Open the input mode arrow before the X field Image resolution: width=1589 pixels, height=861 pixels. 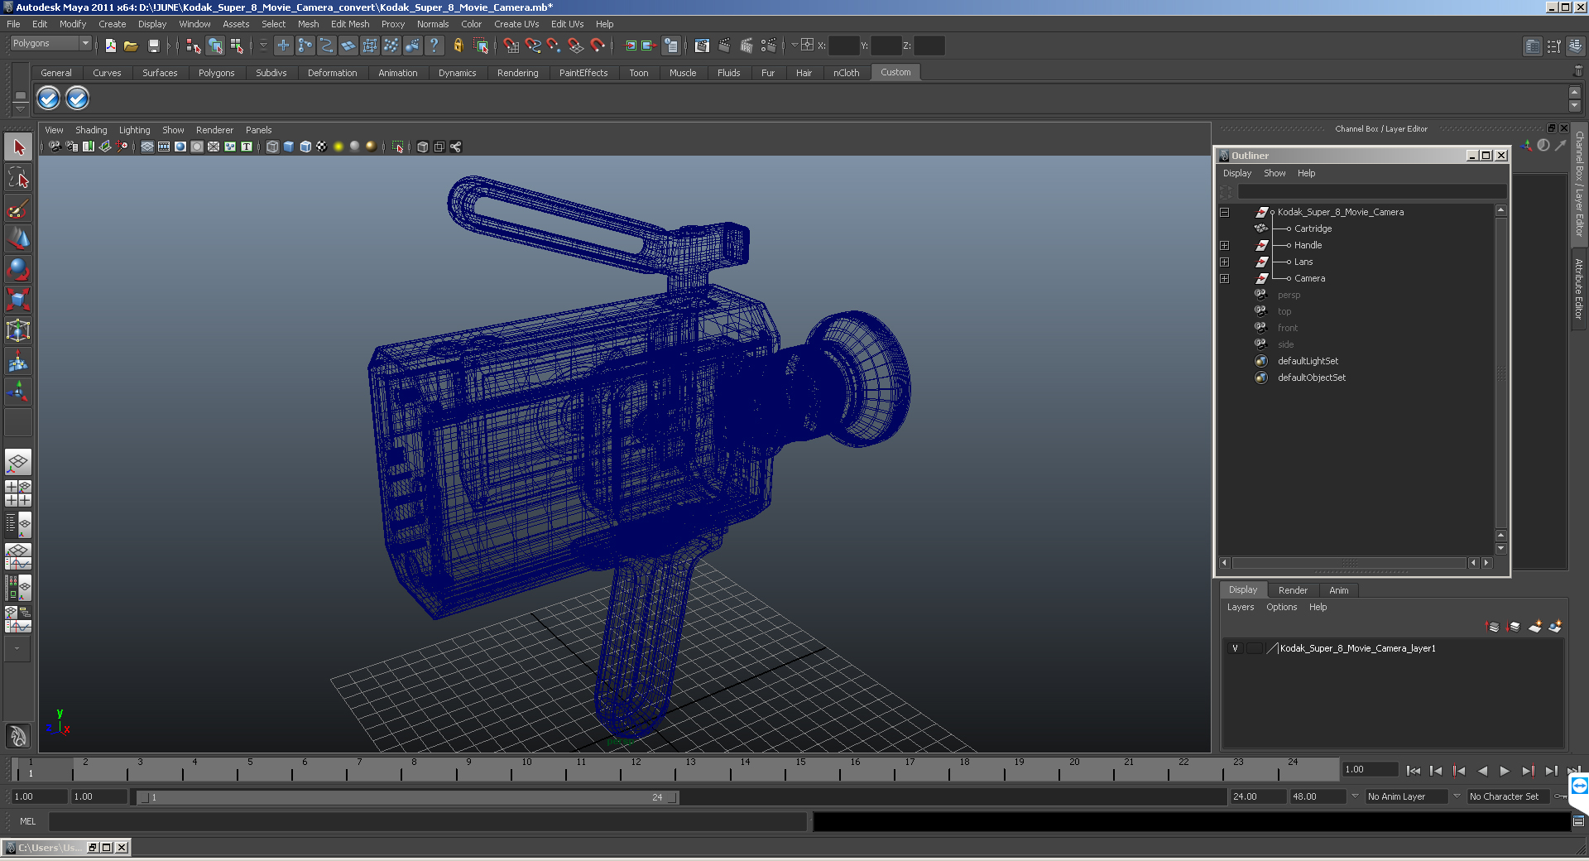[795, 46]
